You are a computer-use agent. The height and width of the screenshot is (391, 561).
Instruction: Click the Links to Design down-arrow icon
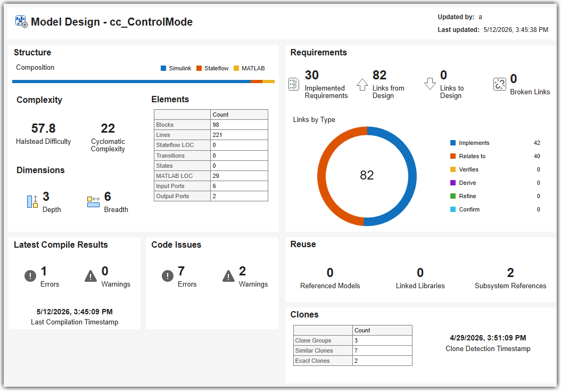(430, 84)
